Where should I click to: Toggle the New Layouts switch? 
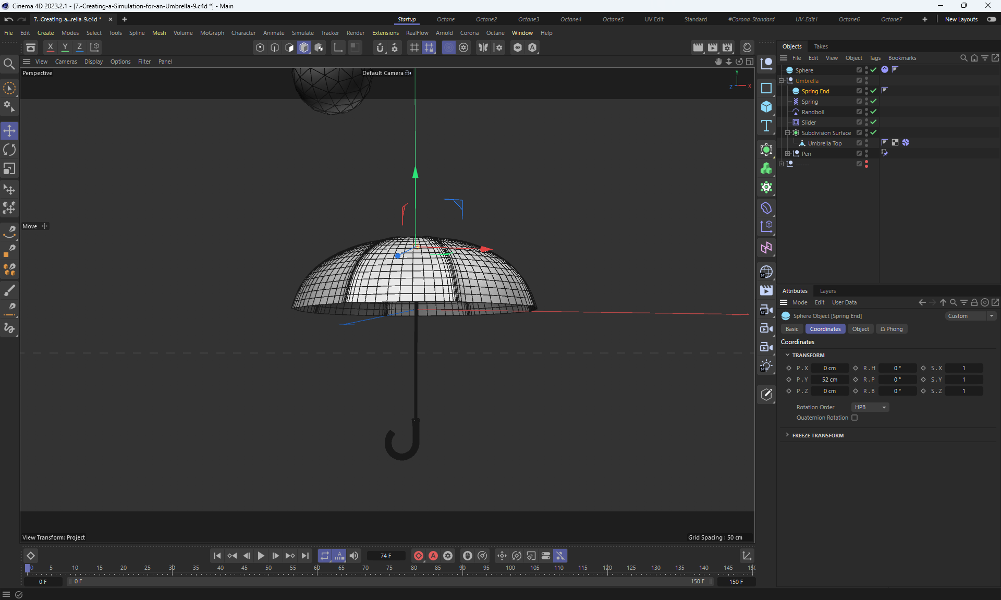point(991,19)
